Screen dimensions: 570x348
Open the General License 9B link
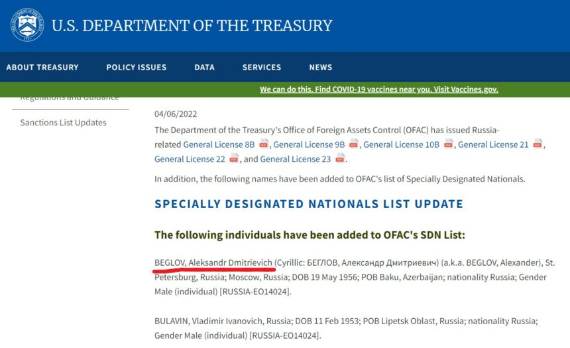pos(309,145)
